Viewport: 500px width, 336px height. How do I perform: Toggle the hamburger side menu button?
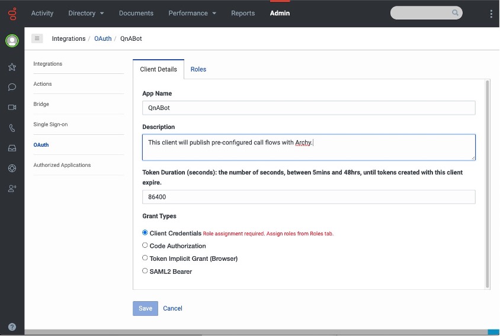click(x=37, y=38)
